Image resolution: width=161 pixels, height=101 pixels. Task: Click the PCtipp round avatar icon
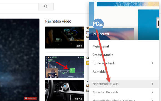[x=98, y=24]
